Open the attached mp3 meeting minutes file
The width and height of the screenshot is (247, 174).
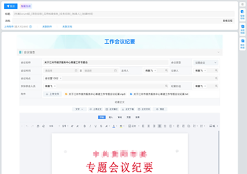click(96, 94)
